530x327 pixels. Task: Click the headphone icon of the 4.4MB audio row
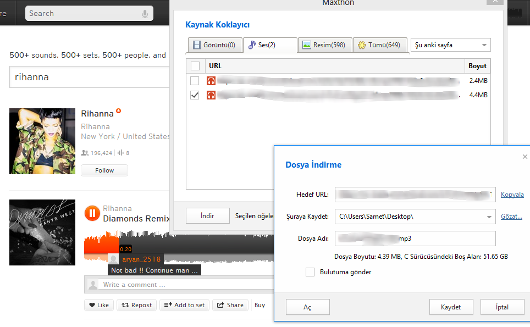pyautogui.click(x=211, y=95)
